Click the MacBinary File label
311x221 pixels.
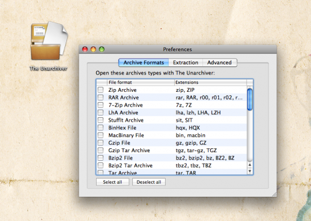coord(126,135)
